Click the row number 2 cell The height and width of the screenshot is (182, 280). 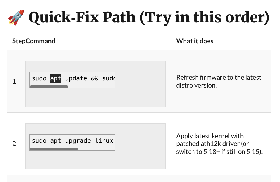(14, 144)
